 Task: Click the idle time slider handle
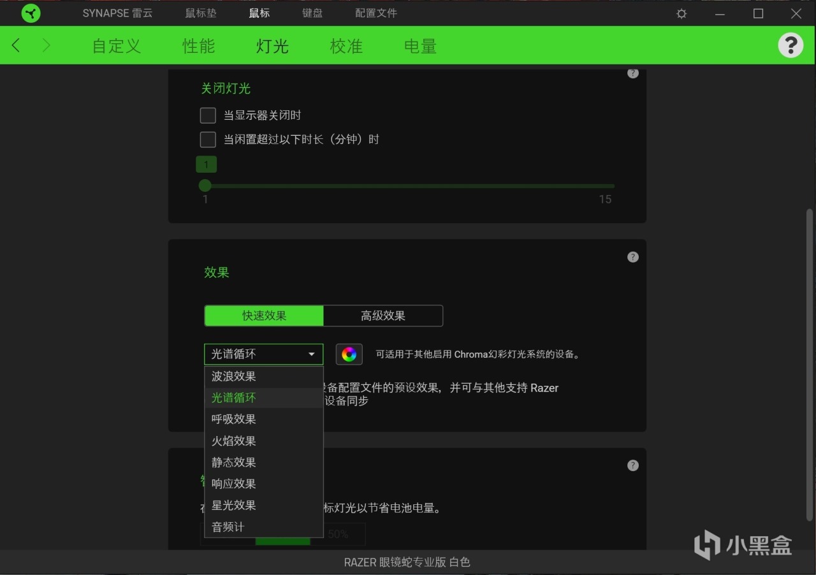205,186
